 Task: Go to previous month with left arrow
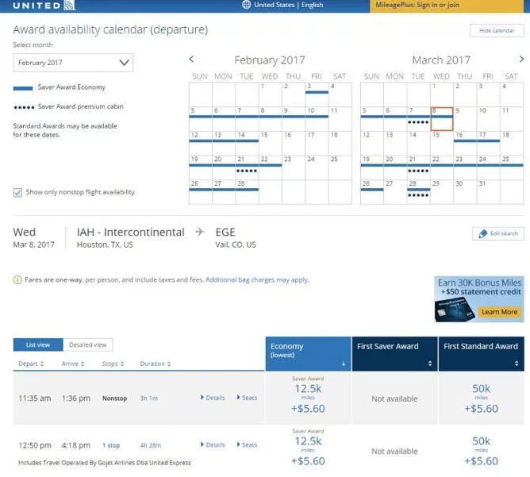(191, 60)
